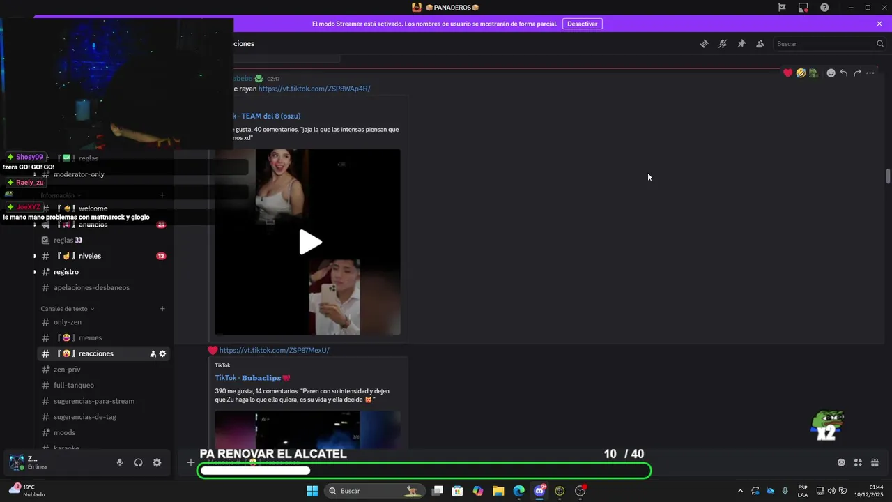Open the apps icon in message bar

pos(858,462)
